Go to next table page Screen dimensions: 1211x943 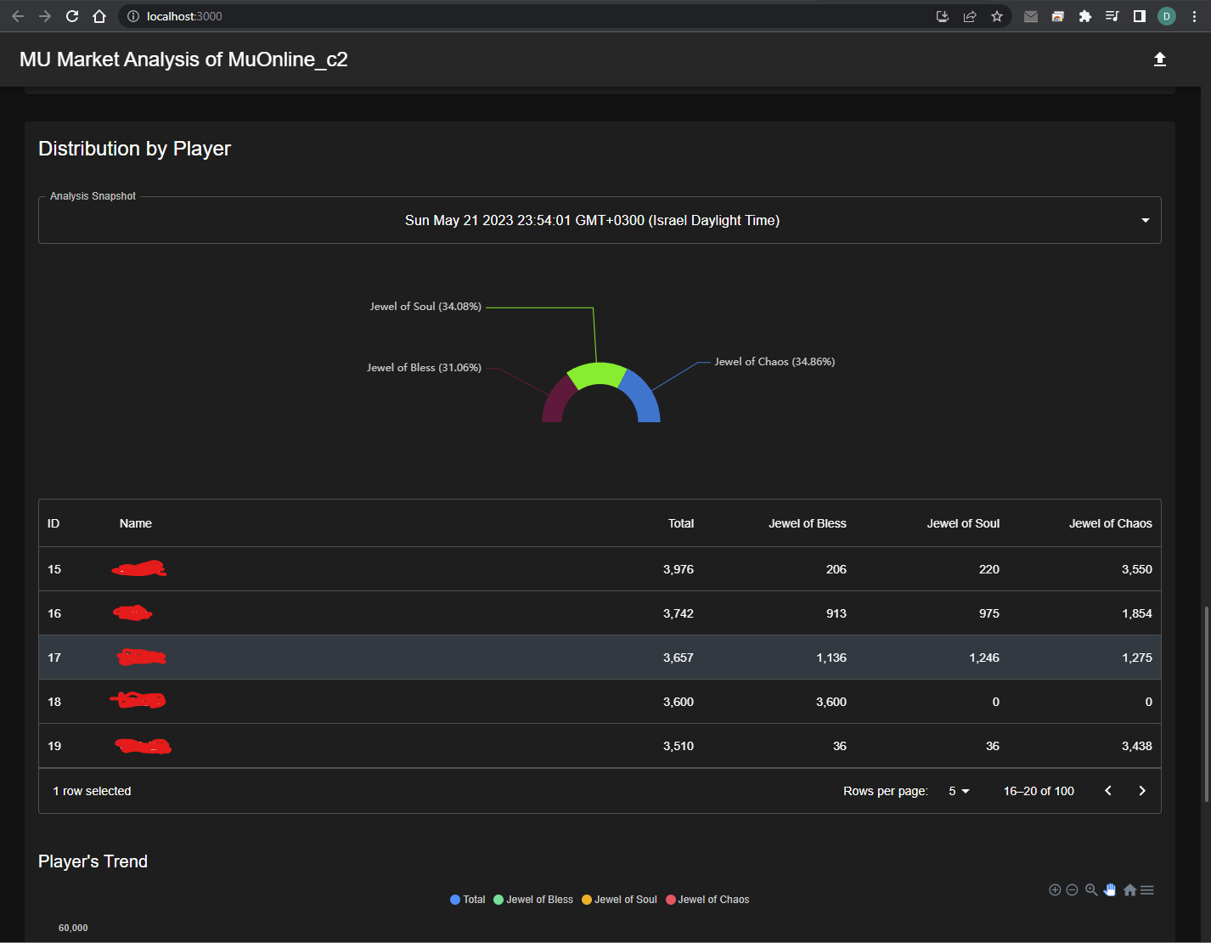1142,791
